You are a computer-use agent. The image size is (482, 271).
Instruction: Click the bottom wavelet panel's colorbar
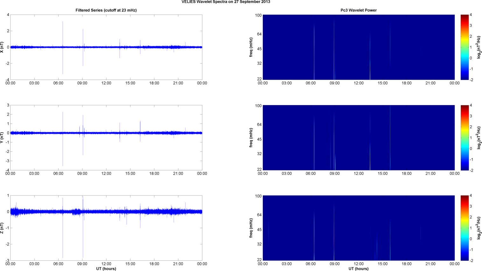465,228
